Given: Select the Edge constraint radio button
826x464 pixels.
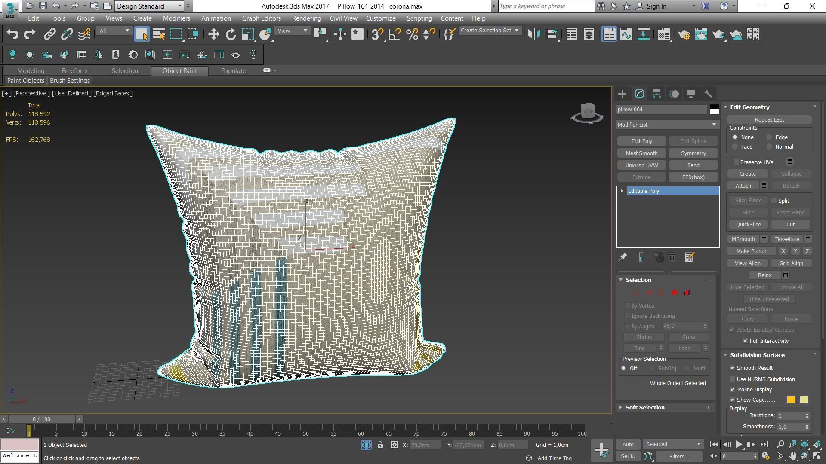Looking at the screenshot, I should coord(769,137).
